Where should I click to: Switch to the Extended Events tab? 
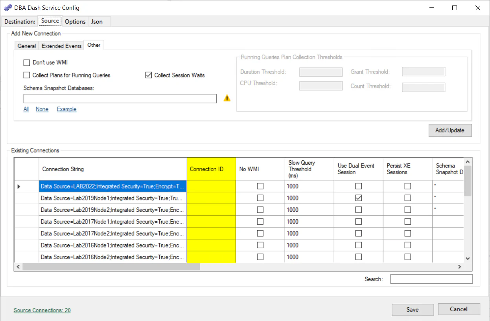[x=61, y=46]
